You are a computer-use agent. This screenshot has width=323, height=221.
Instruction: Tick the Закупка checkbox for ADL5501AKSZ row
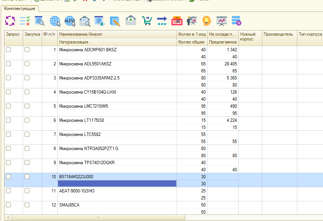tap(27, 64)
